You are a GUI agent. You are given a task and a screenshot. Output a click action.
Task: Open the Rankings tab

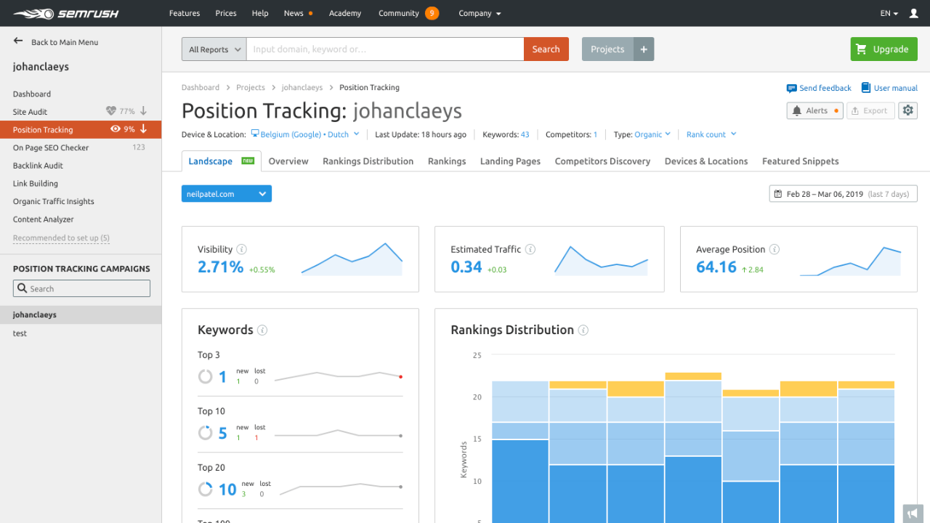tap(447, 161)
